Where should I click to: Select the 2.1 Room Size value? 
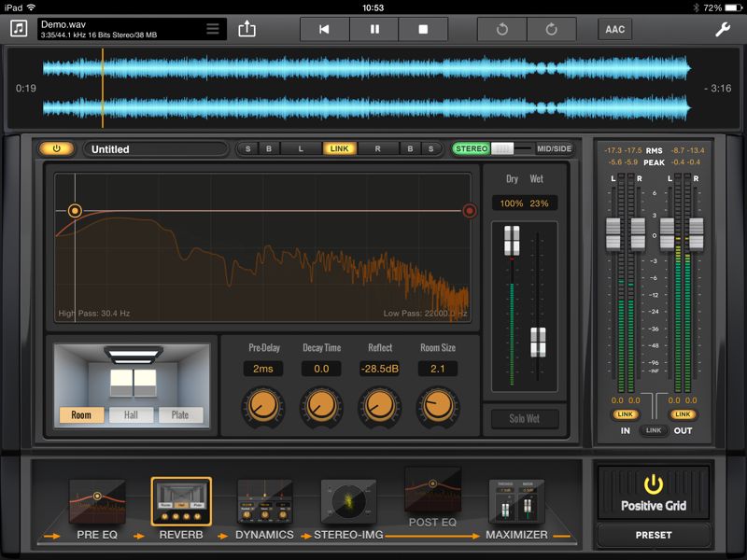click(438, 369)
